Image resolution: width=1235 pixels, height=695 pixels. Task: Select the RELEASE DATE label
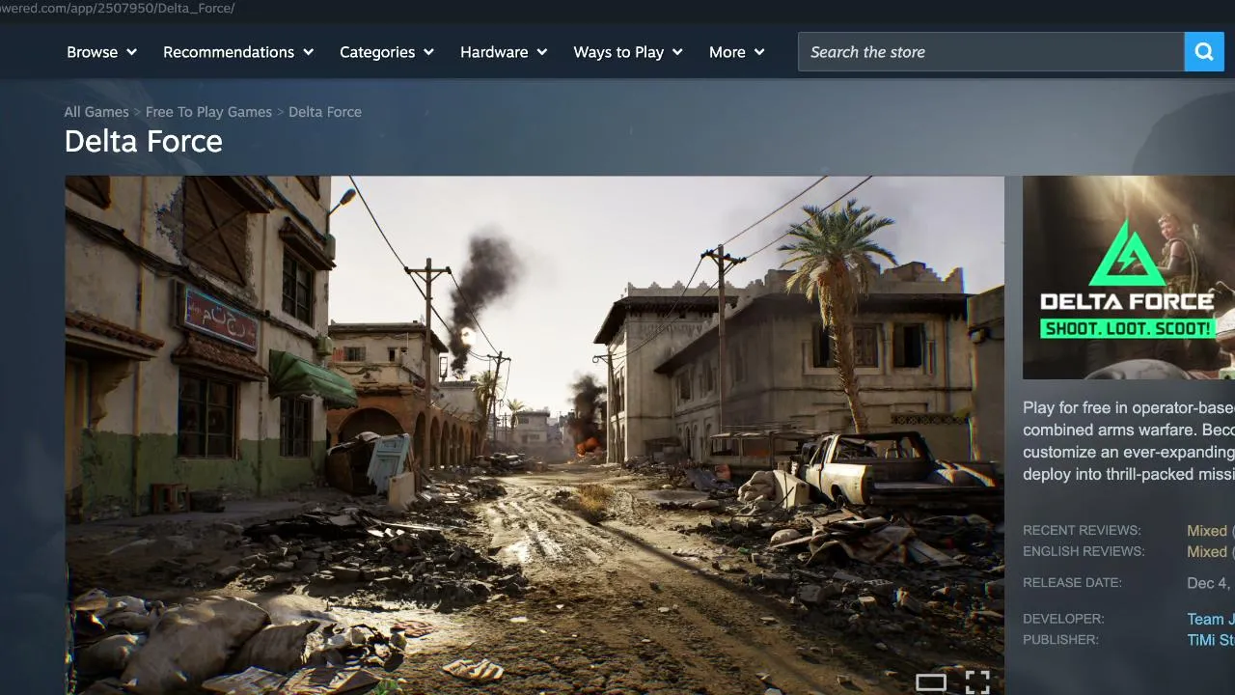[x=1072, y=583]
